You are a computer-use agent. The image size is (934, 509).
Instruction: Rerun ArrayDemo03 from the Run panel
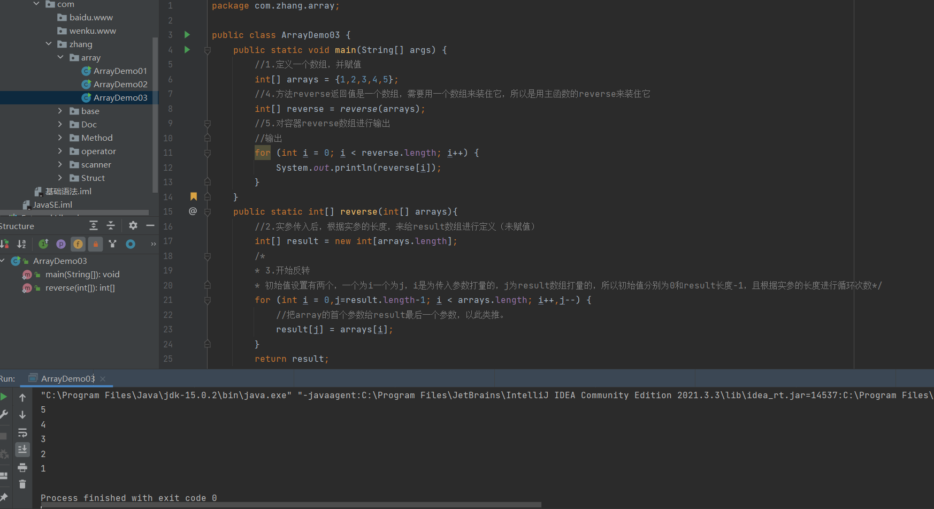(3, 397)
